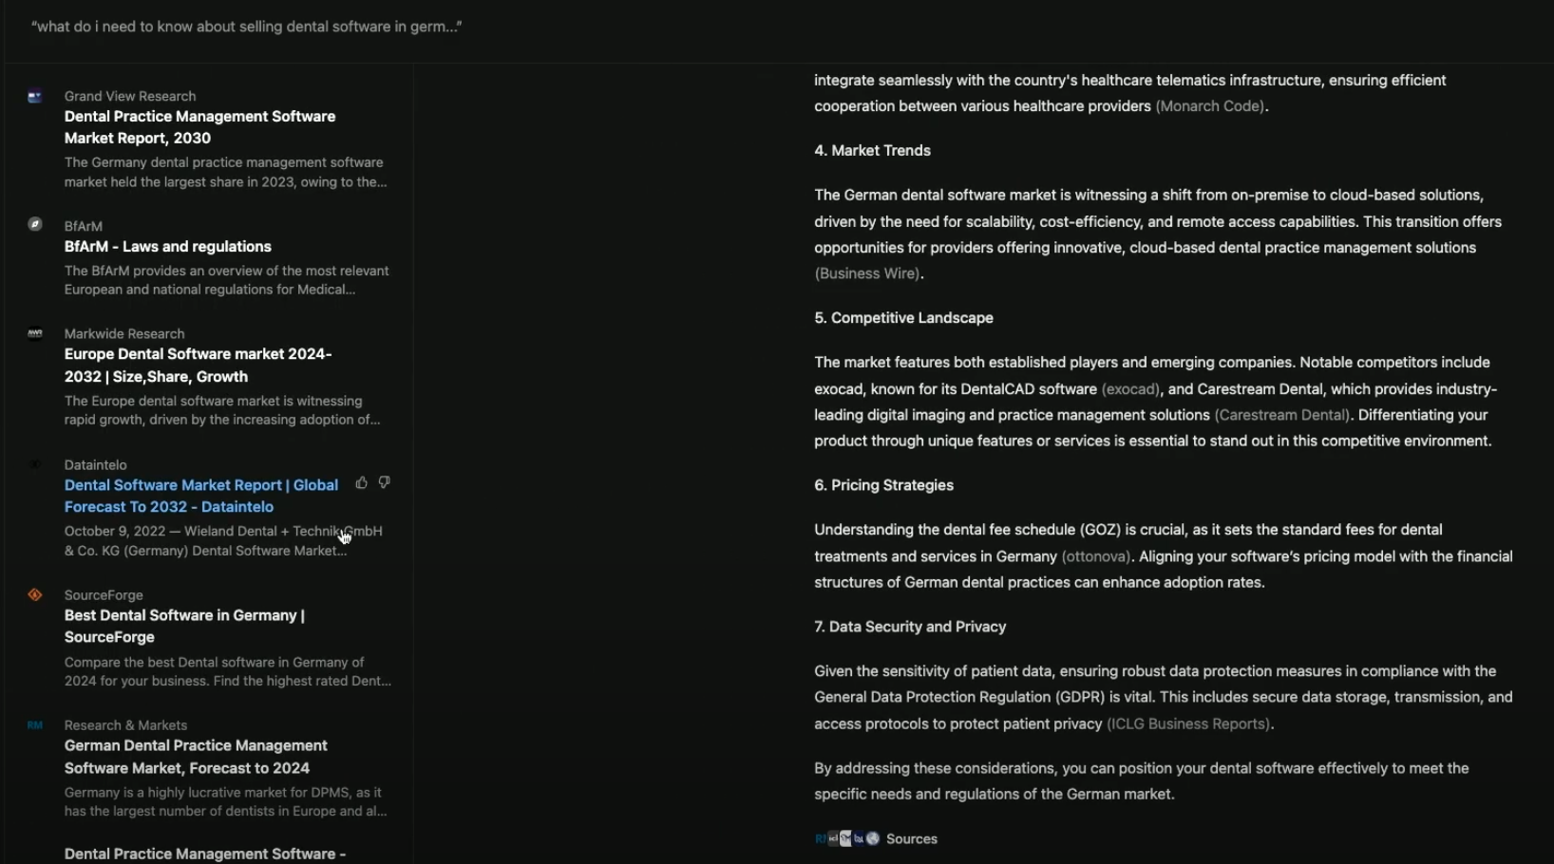Image resolution: width=1554 pixels, height=864 pixels.
Task: Click the BfArM source favicon
Action: click(35, 225)
